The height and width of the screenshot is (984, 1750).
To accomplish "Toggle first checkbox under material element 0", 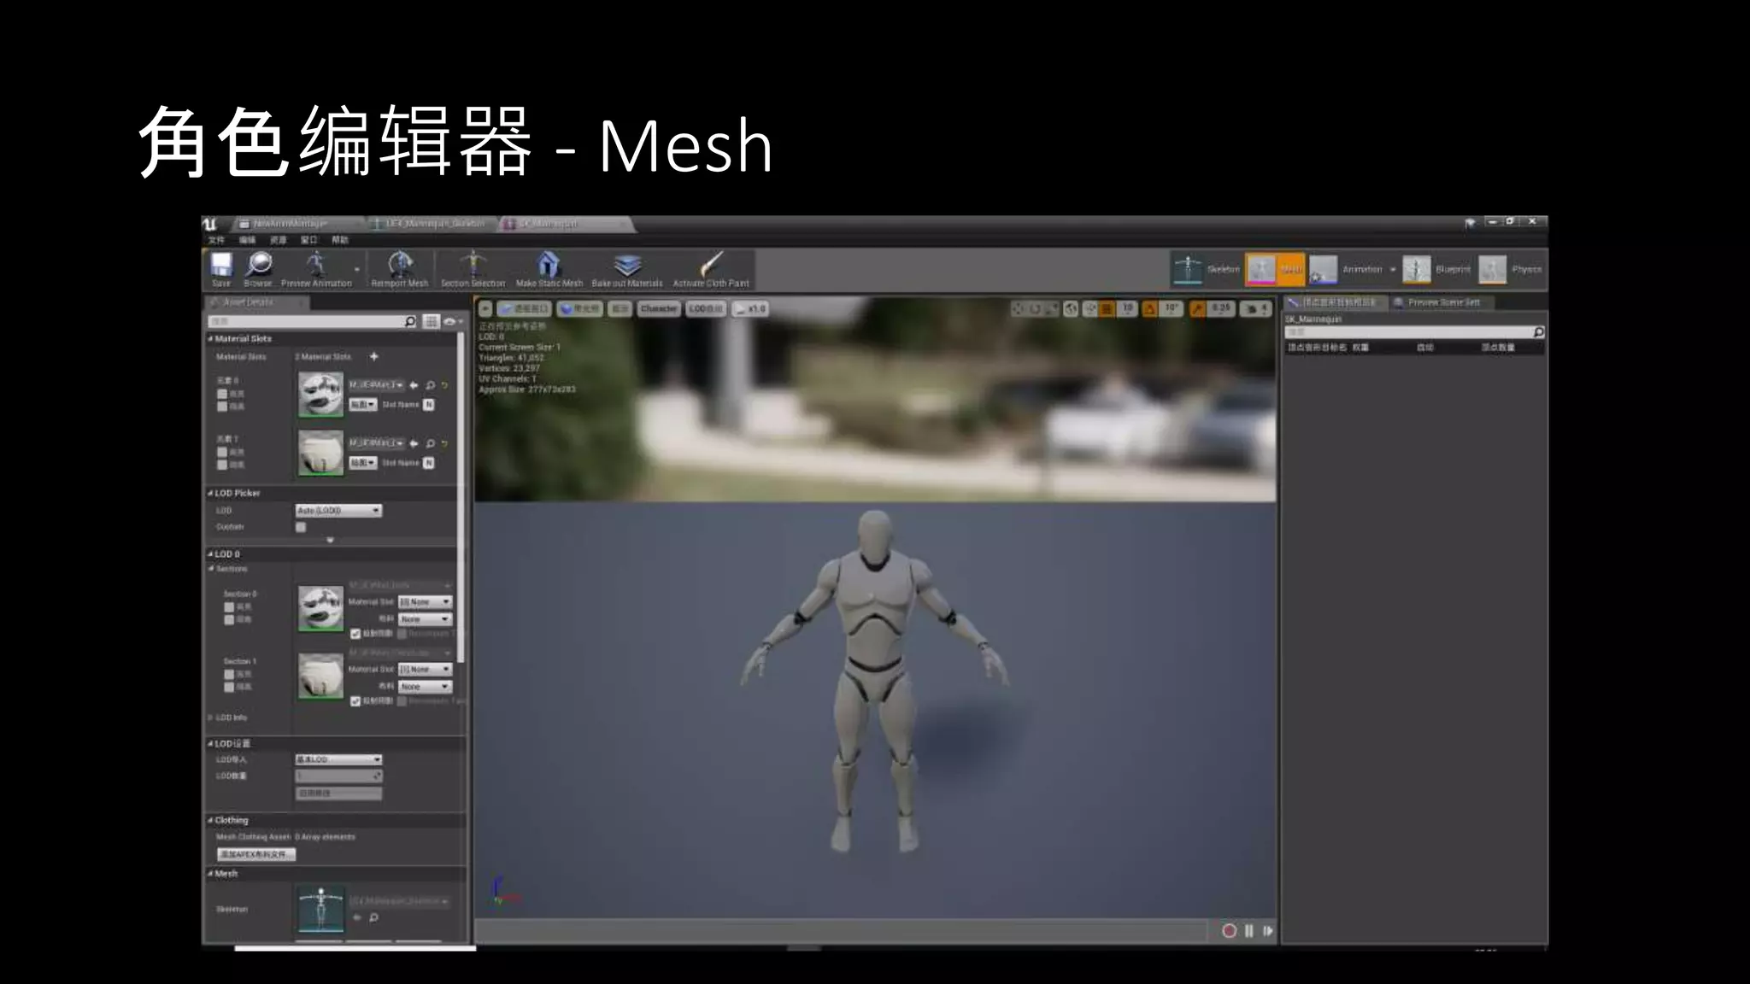I will [x=222, y=394].
